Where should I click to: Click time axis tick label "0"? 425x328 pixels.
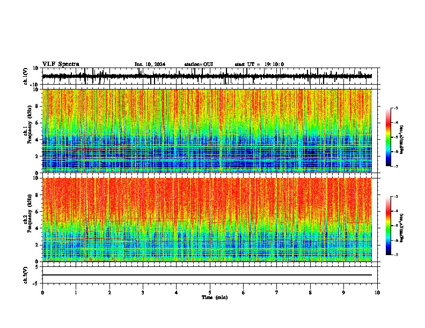point(42,293)
